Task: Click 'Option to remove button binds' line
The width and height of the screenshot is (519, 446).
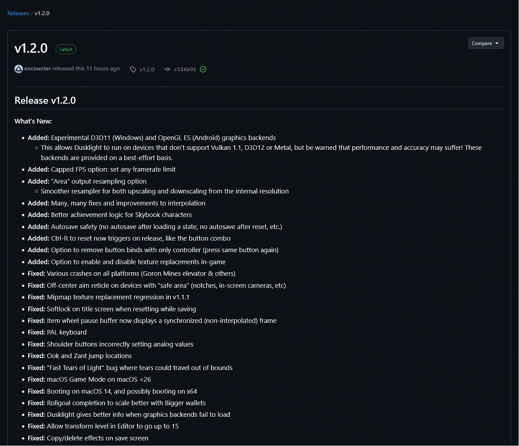Action: [153, 250]
